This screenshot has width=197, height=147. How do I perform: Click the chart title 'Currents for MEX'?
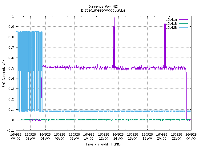pyautogui.click(x=103, y=6)
